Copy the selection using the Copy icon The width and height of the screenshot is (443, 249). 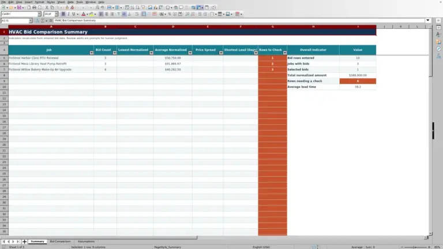pyautogui.click(x=52, y=7)
